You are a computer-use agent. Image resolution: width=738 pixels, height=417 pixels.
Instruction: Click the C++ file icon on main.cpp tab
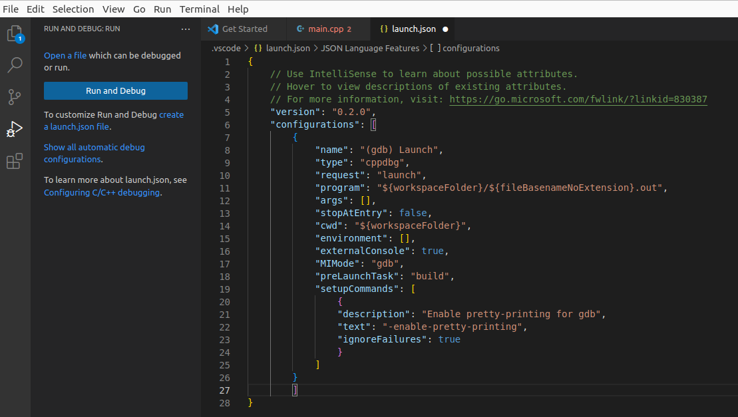pyautogui.click(x=300, y=29)
